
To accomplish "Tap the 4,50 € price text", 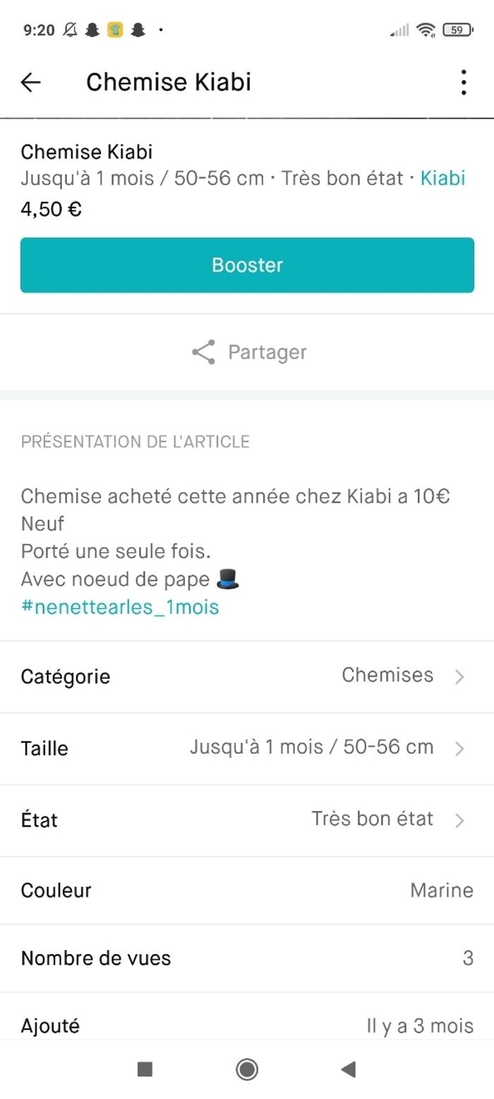I will click(x=51, y=209).
